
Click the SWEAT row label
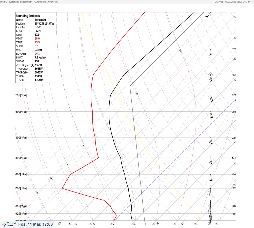click(x=20, y=61)
